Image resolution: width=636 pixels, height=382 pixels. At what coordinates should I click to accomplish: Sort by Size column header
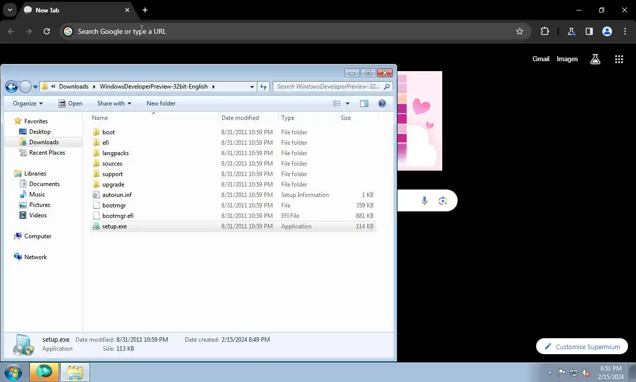tap(357, 118)
